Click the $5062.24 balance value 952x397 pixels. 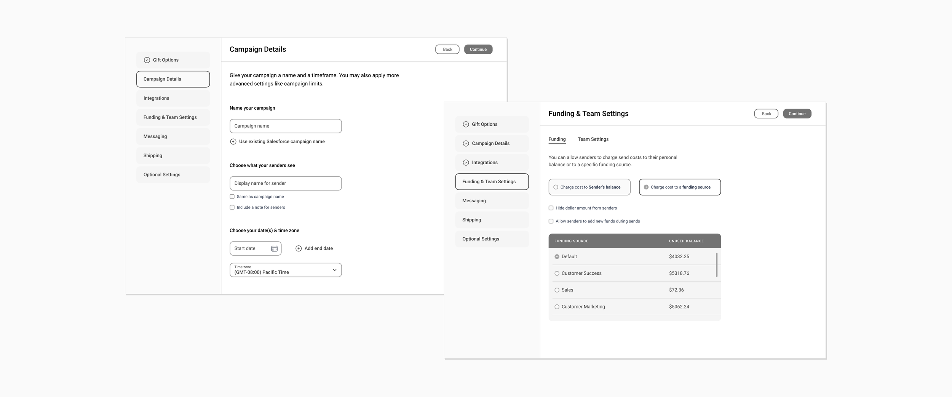pyautogui.click(x=679, y=307)
